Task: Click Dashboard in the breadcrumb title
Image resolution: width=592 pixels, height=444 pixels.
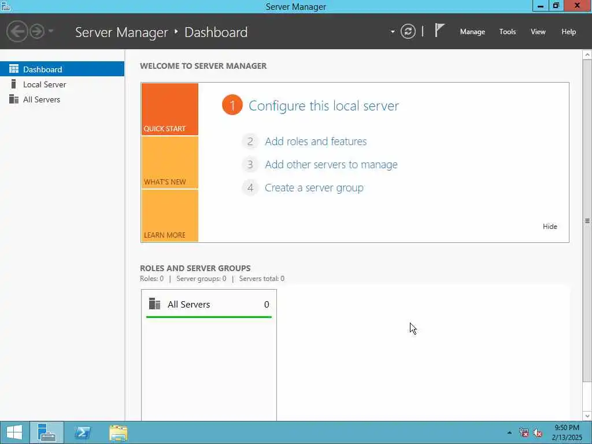Action: click(216, 32)
